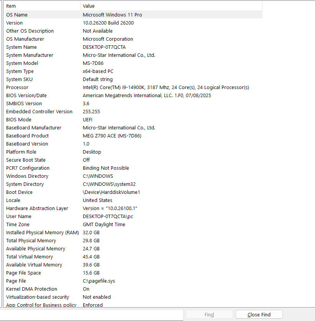Click the Microsoft Corporation value
This screenshot has width=315, height=321.
coord(108,39)
